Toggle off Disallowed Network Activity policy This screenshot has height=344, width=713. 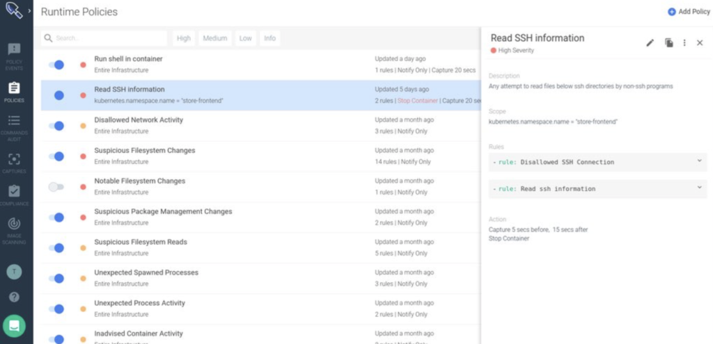(x=56, y=126)
